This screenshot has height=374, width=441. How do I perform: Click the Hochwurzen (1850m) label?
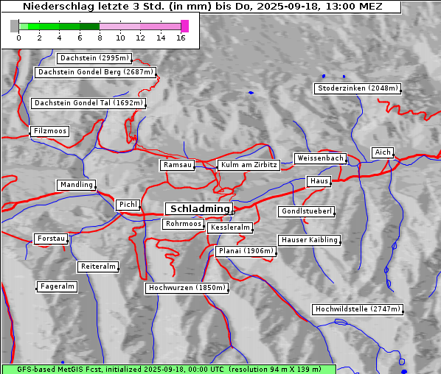pyautogui.click(x=187, y=288)
